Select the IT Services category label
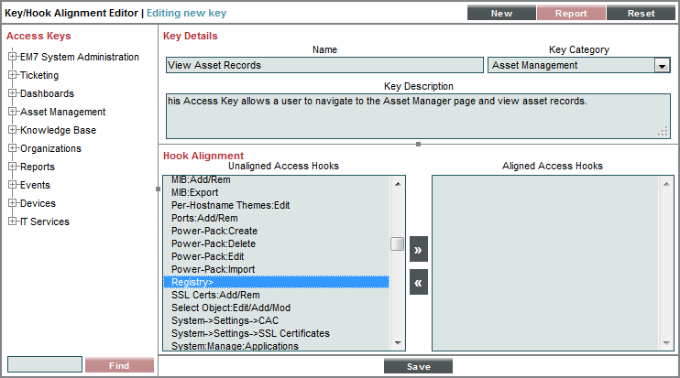The image size is (680, 378). (x=45, y=221)
